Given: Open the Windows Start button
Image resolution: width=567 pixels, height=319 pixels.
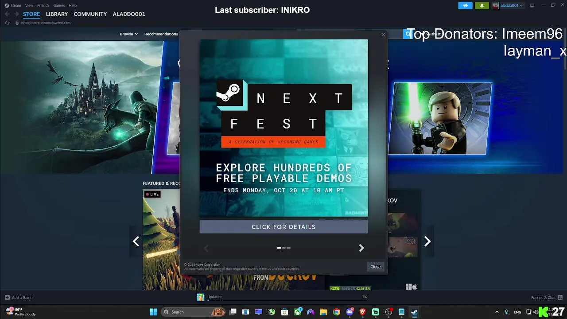Looking at the screenshot, I should (x=153, y=312).
